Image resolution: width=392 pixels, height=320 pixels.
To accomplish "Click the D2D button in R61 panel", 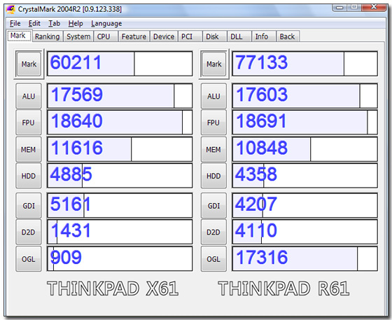I will (213, 232).
